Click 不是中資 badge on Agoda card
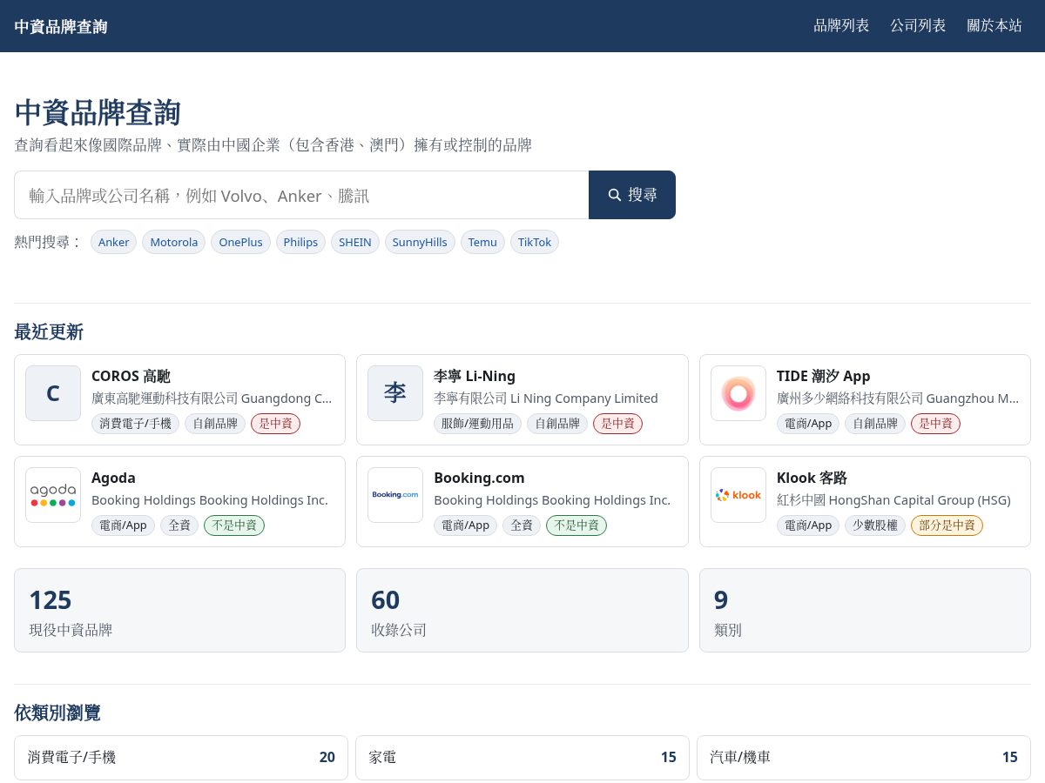 click(x=234, y=525)
